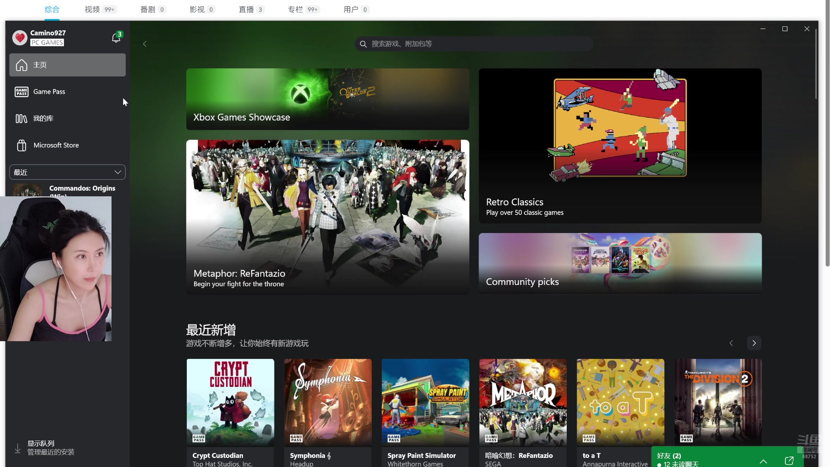Open the notifications bell icon
The width and height of the screenshot is (830, 467).
116,38
